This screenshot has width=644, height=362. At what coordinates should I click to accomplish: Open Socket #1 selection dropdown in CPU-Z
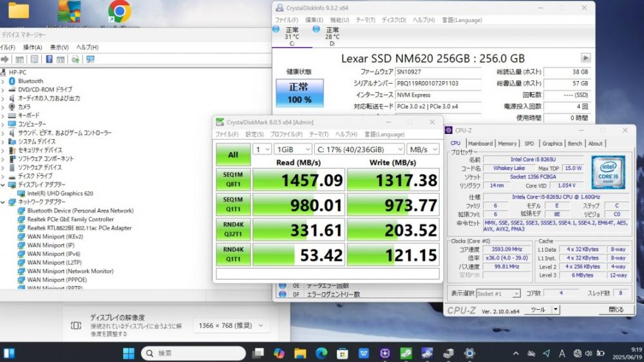(x=498, y=294)
